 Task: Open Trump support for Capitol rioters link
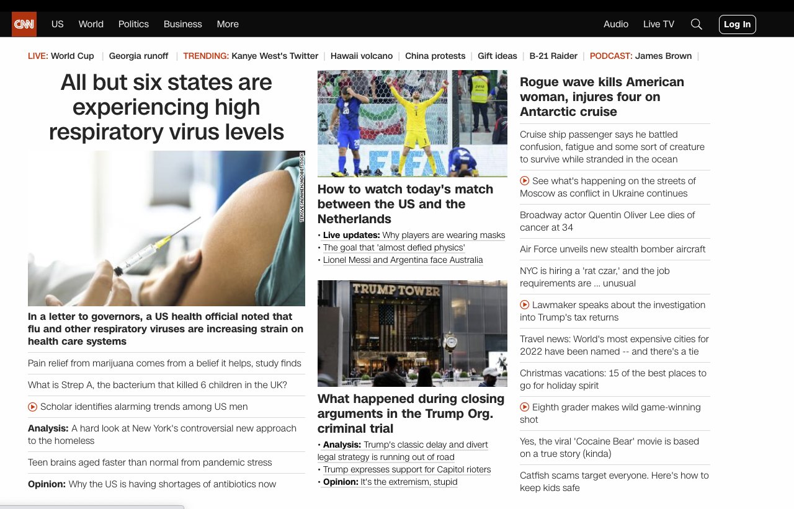[407, 469]
